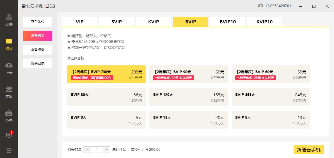Open the hamburger menu at sidebar bottom

9,151
